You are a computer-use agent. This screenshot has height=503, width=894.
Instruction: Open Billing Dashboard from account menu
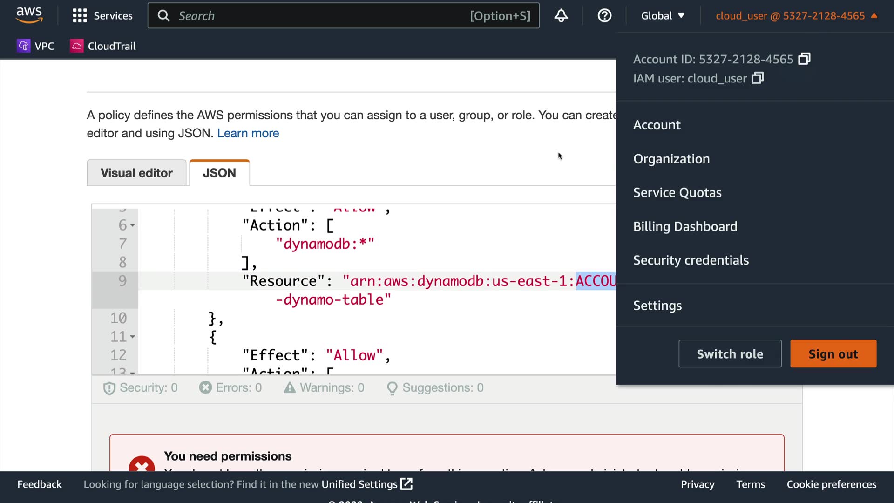tap(685, 226)
